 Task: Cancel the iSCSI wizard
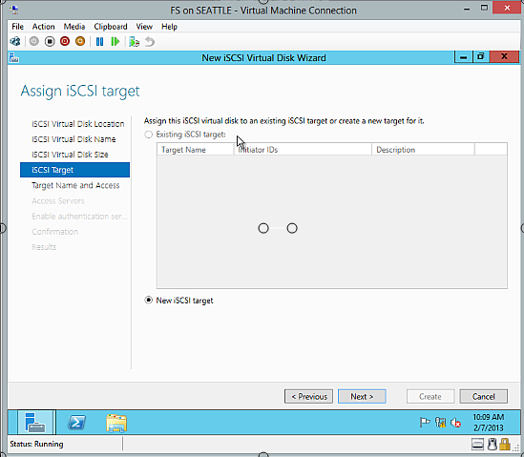(x=484, y=396)
